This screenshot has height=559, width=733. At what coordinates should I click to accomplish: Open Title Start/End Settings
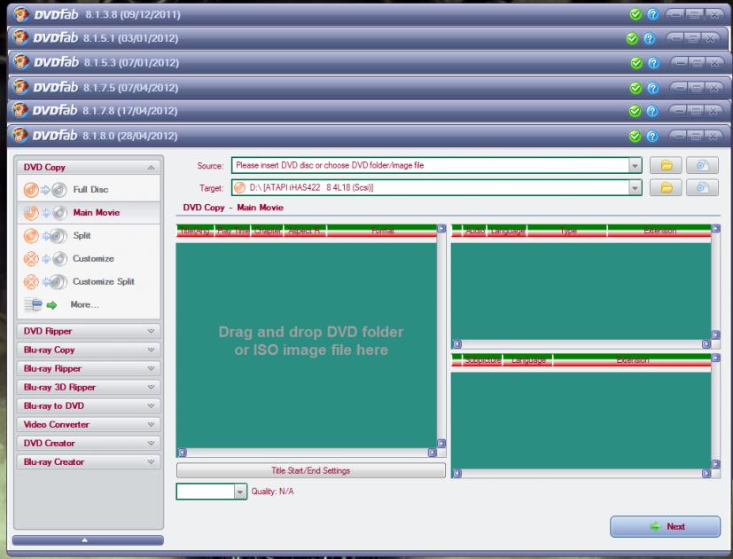click(311, 470)
